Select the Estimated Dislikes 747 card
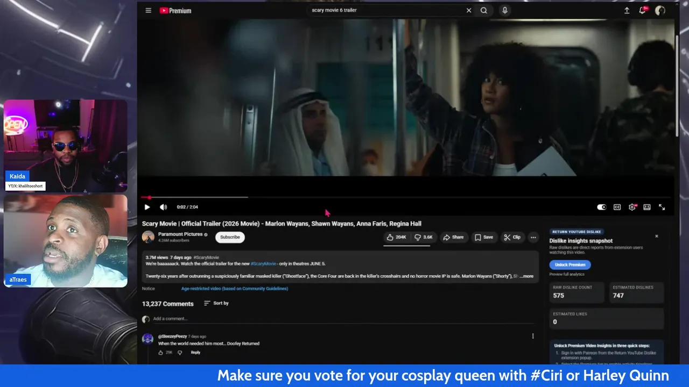689x387 pixels. (637, 292)
